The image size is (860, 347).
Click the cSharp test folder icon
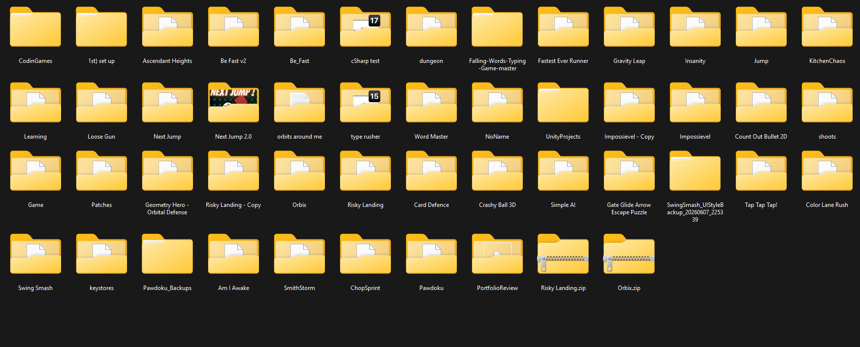coord(365,27)
